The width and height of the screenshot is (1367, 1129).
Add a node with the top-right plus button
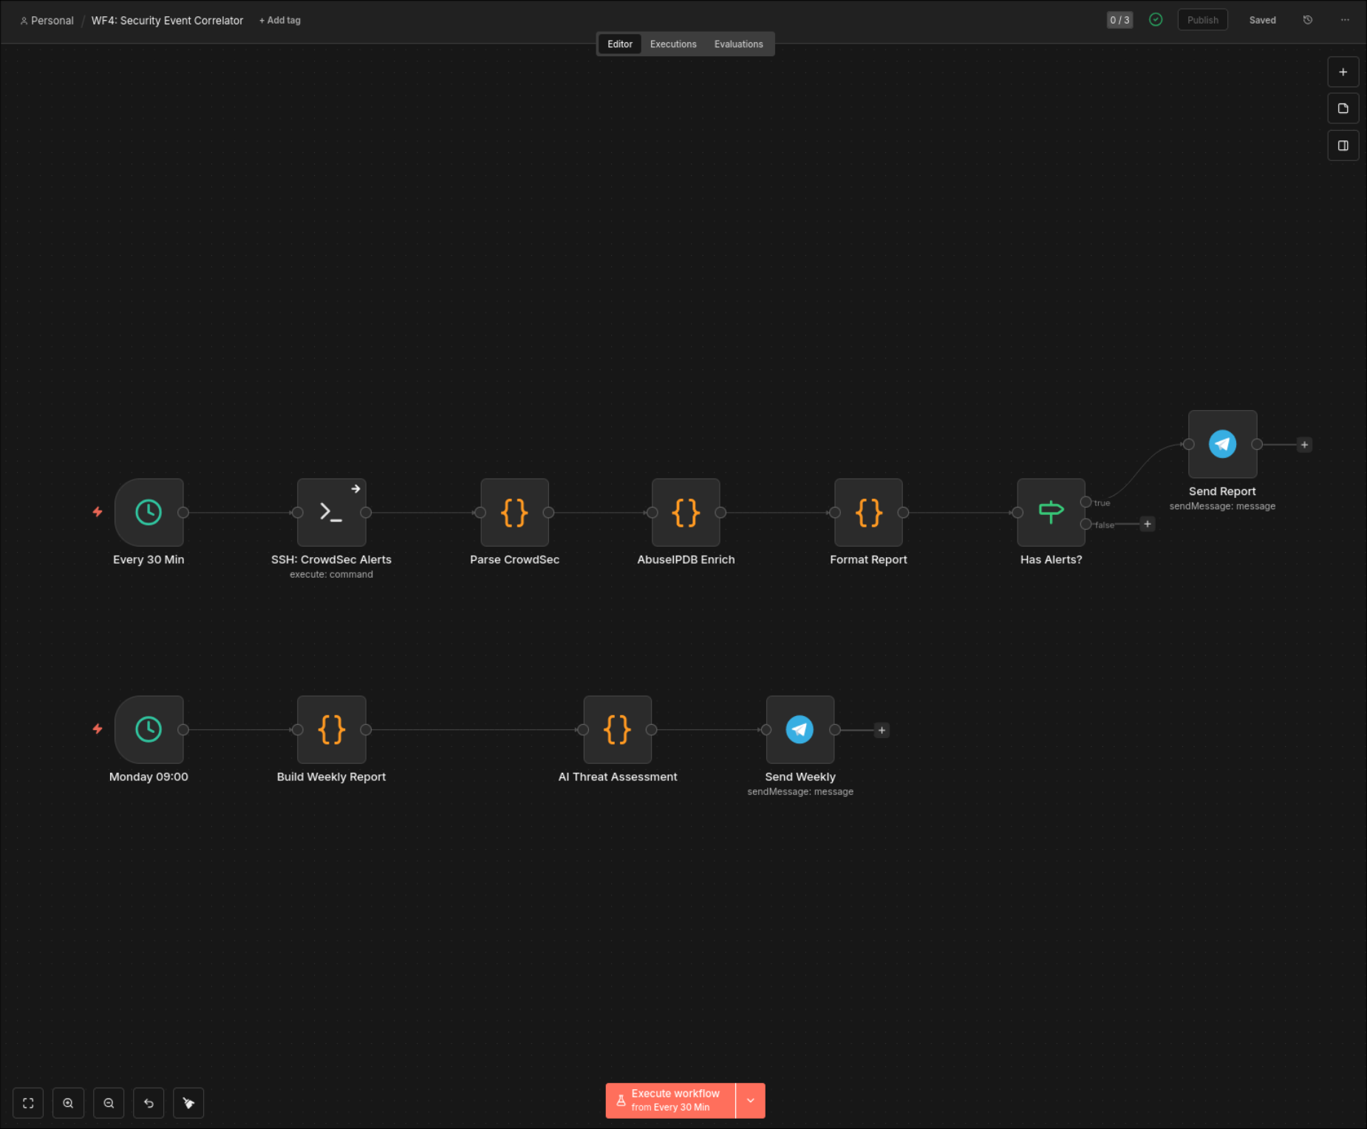tap(1343, 72)
